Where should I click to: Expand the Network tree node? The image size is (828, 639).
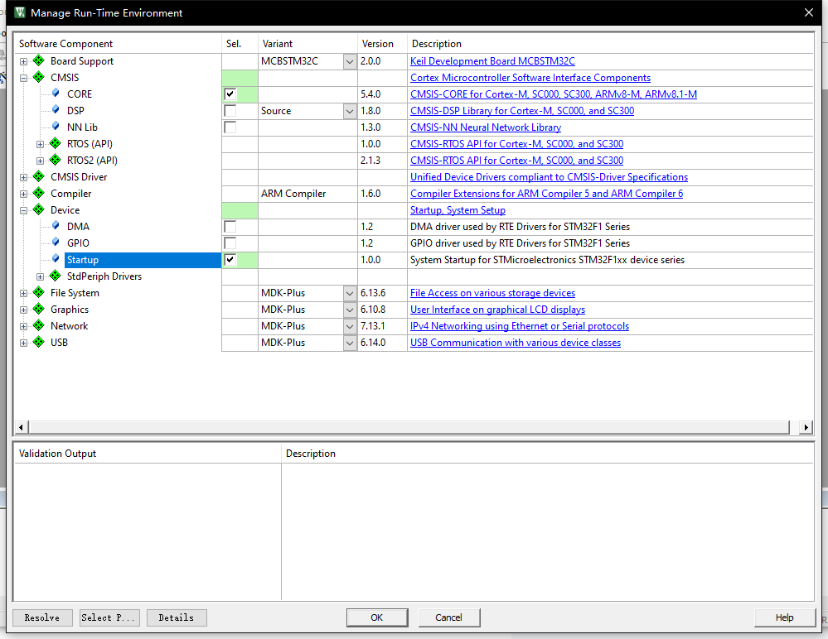click(24, 326)
